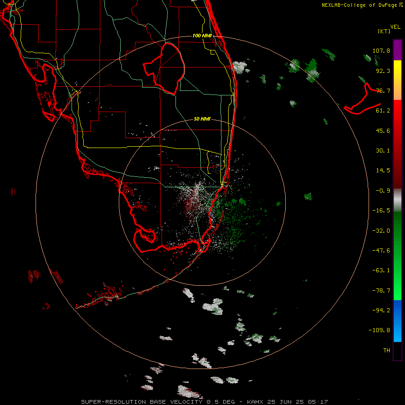Screen dimensions: 405x405
Task: Click the 45.6 velocity scale value
Action: click(383, 130)
